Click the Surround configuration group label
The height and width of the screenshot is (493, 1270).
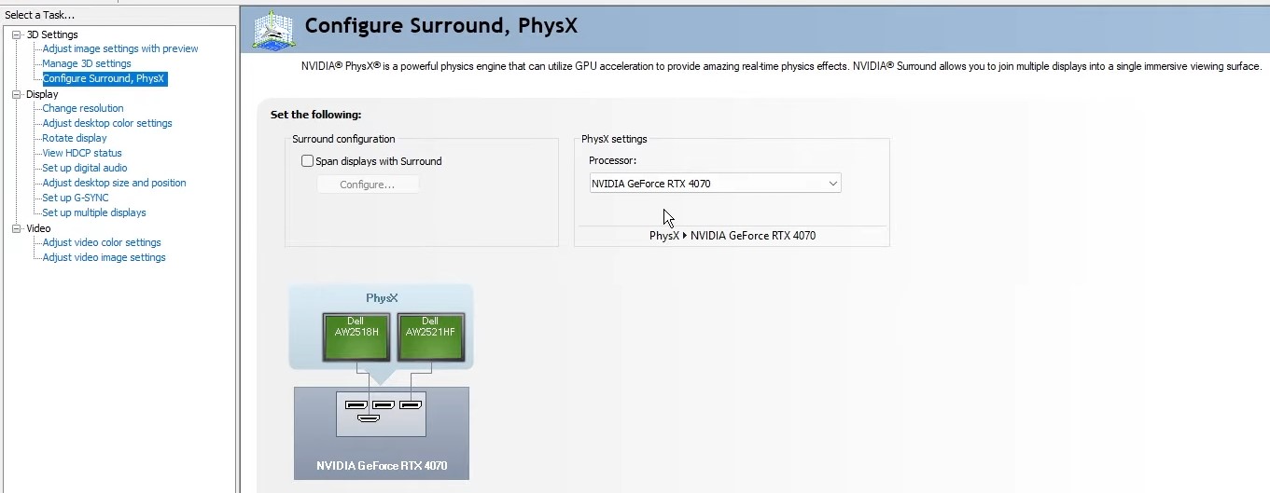coord(343,139)
